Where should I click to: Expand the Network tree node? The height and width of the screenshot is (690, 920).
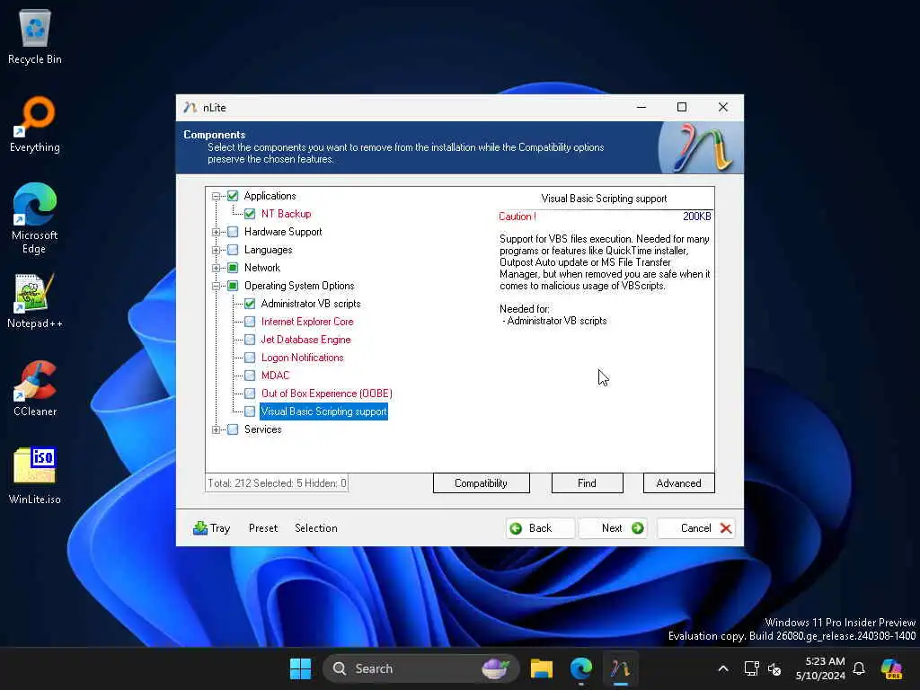(216, 268)
